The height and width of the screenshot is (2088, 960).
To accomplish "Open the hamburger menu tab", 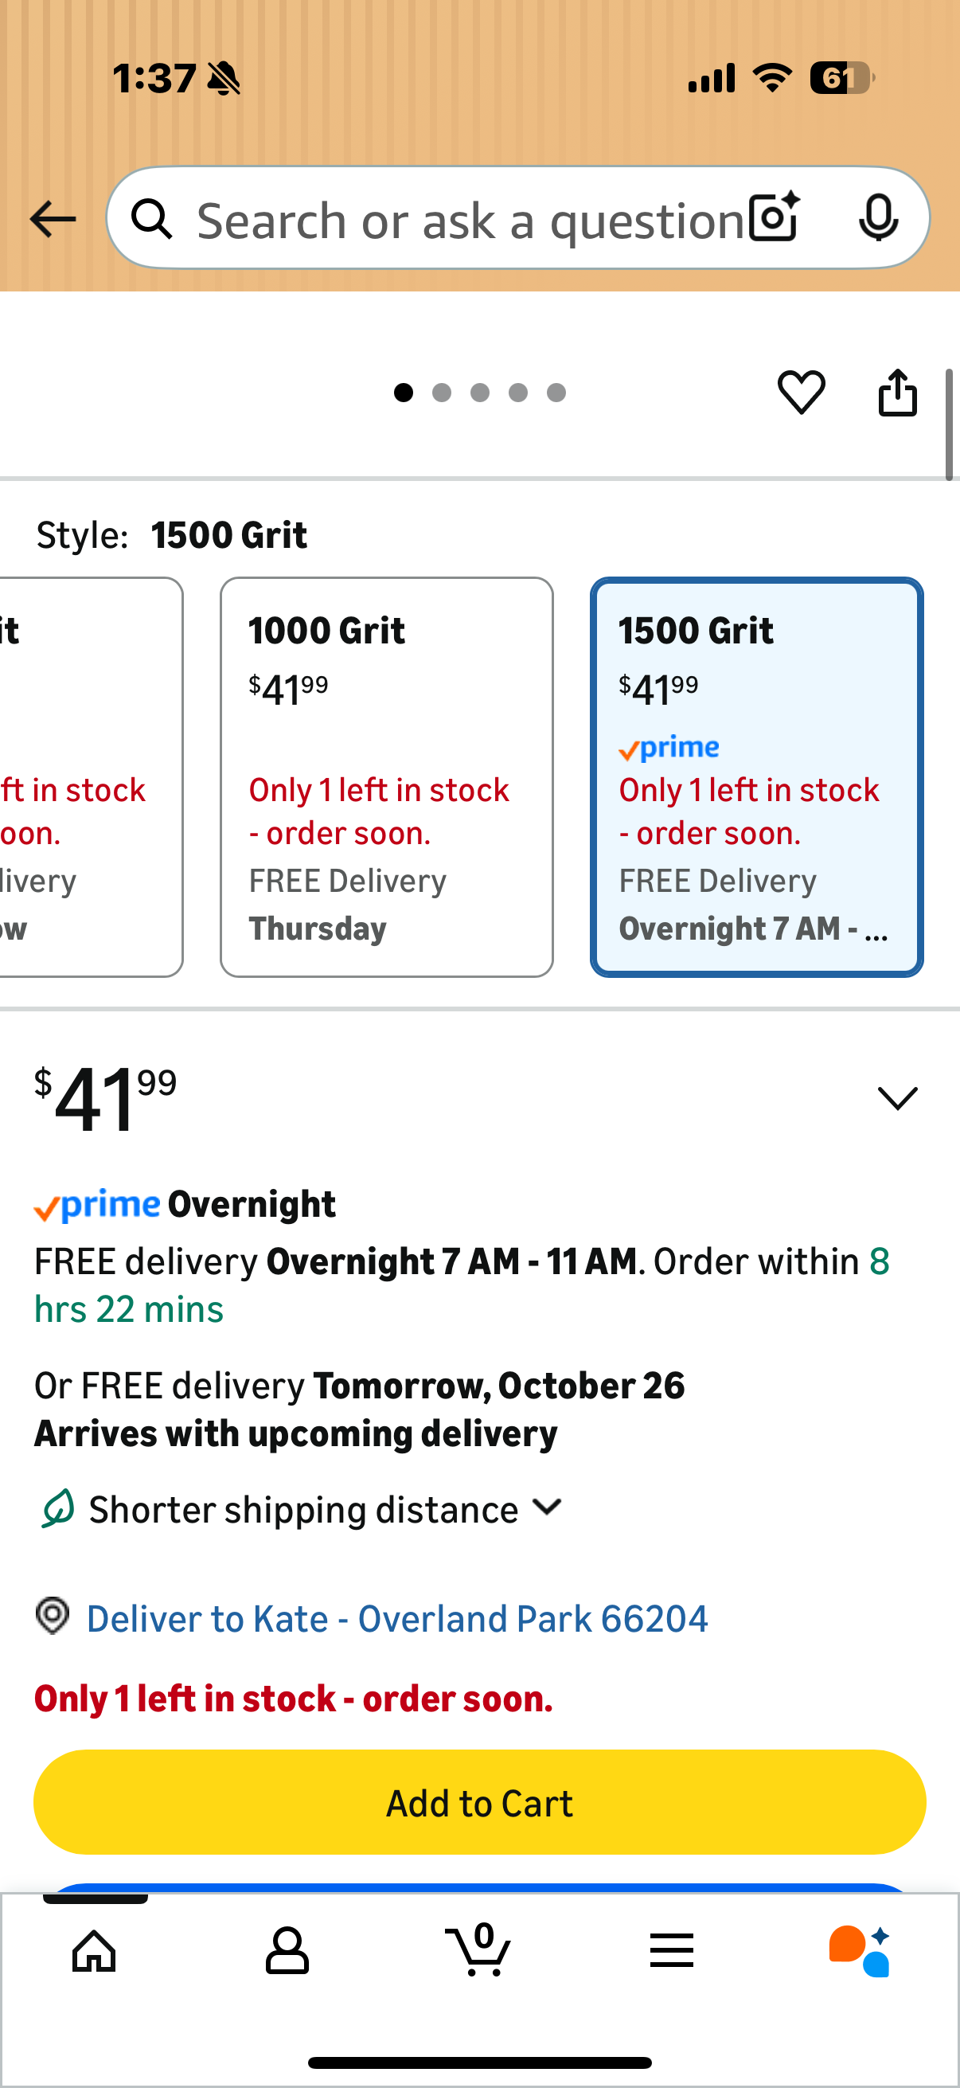I will (672, 1950).
